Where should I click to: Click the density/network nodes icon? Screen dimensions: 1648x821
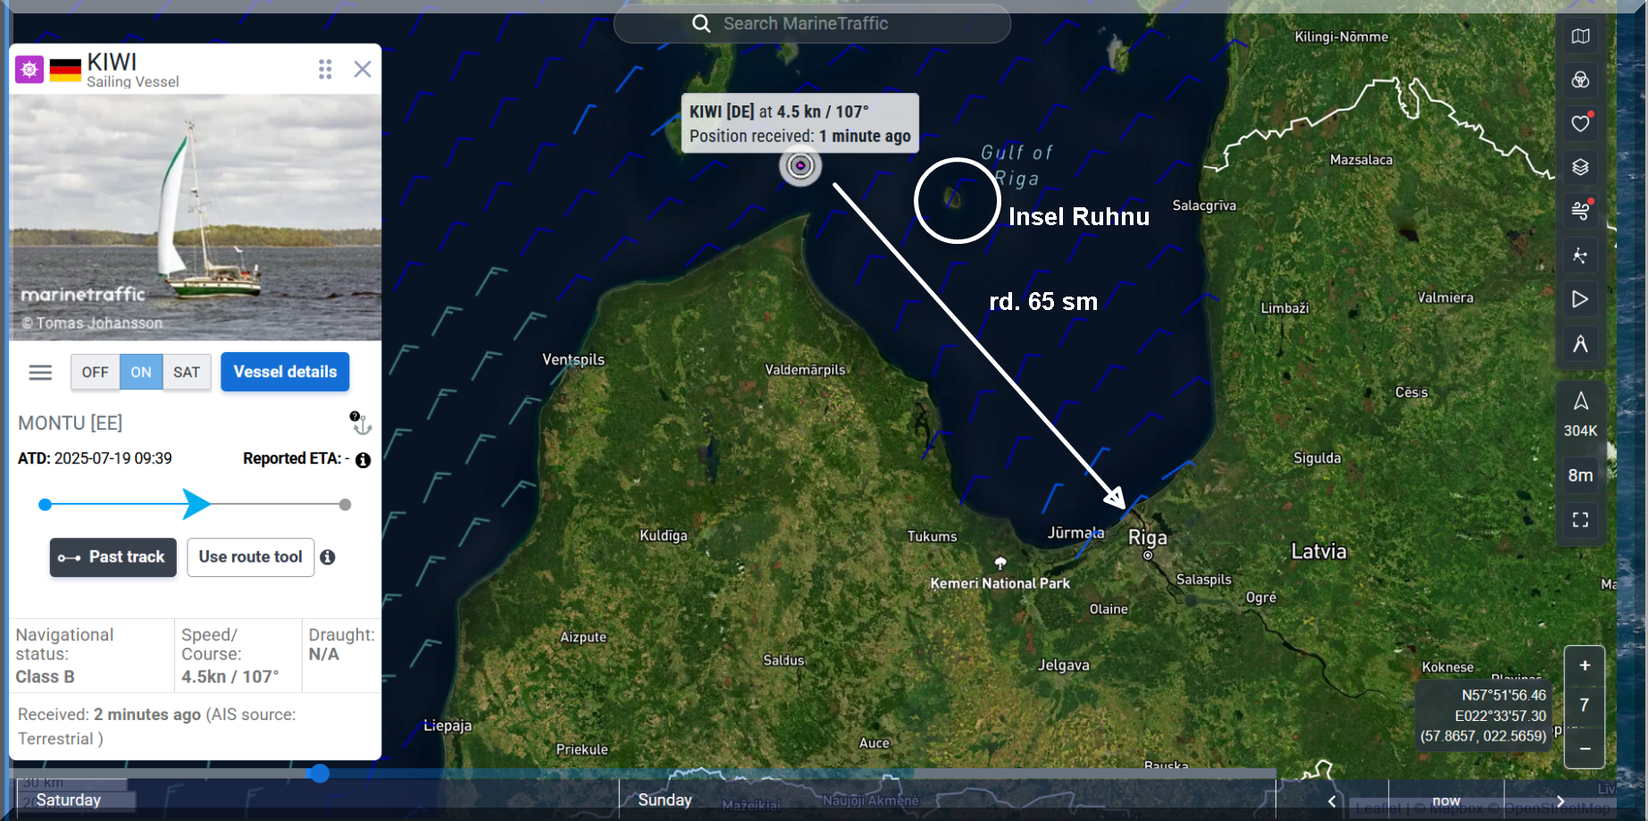1580,256
